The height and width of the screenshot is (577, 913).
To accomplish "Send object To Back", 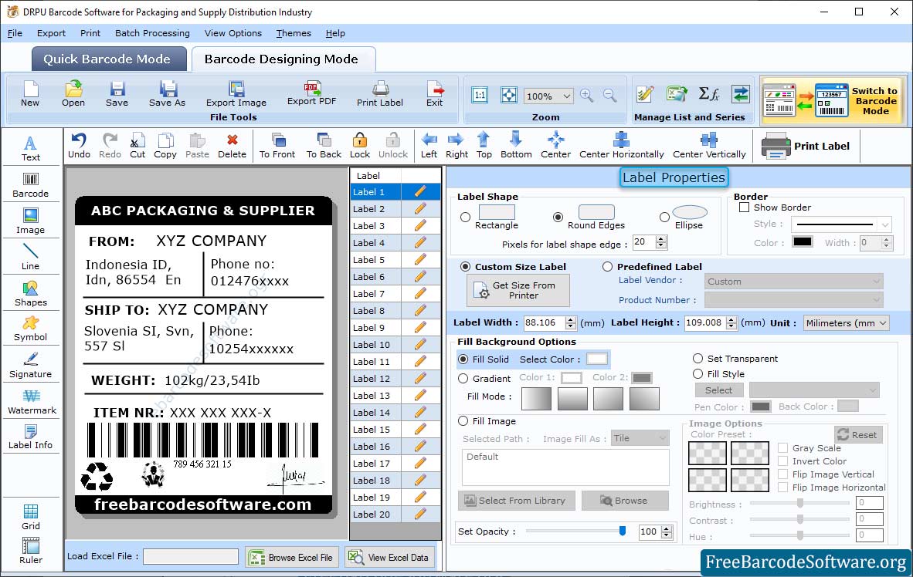I will click(x=324, y=146).
